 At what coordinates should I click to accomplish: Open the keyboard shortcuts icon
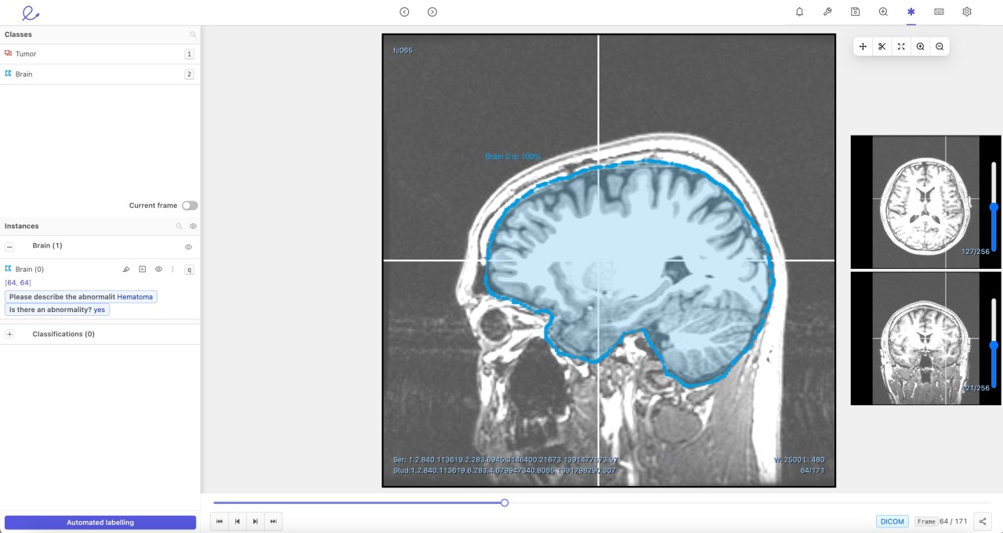click(939, 12)
